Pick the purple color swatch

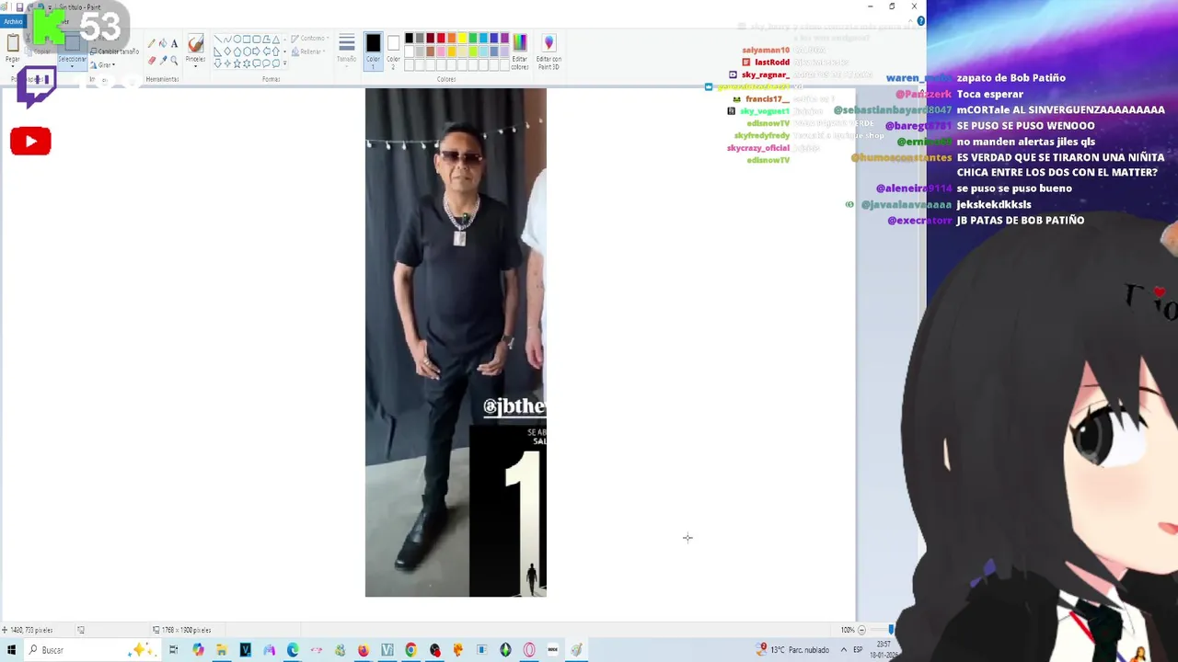[x=504, y=38]
